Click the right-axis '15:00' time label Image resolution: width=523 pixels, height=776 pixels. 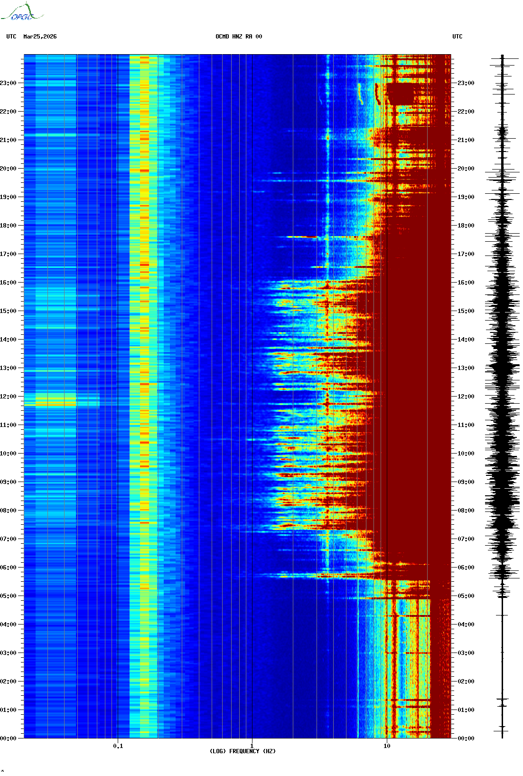click(466, 311)
